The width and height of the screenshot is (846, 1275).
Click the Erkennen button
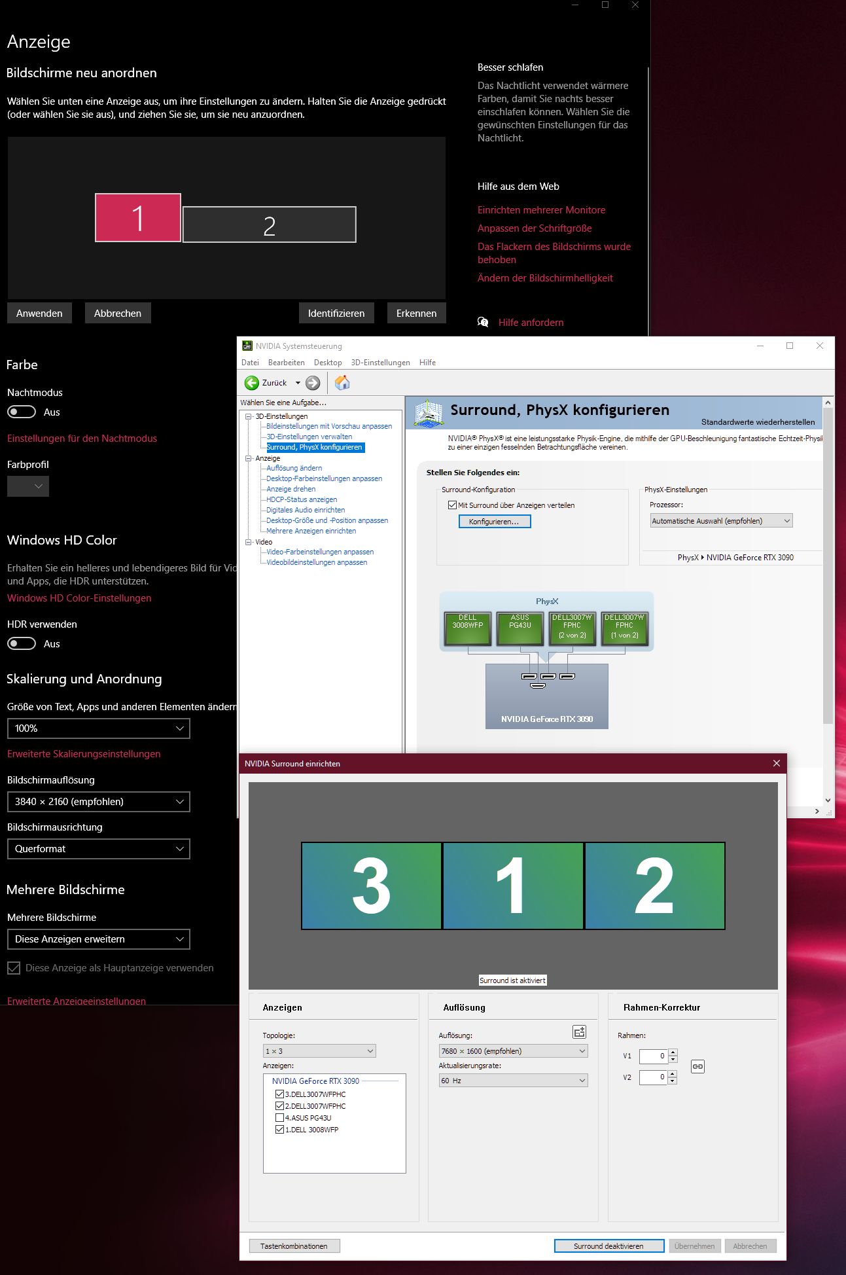point(416,313)
